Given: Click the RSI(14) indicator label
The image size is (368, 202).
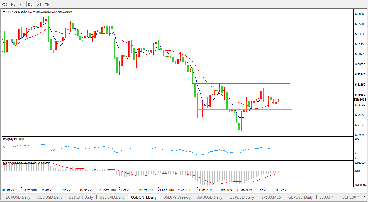Looking at the screenshot, I should (13, 139).
